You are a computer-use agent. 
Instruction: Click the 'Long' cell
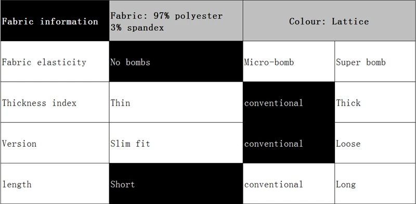click(375, 184)
